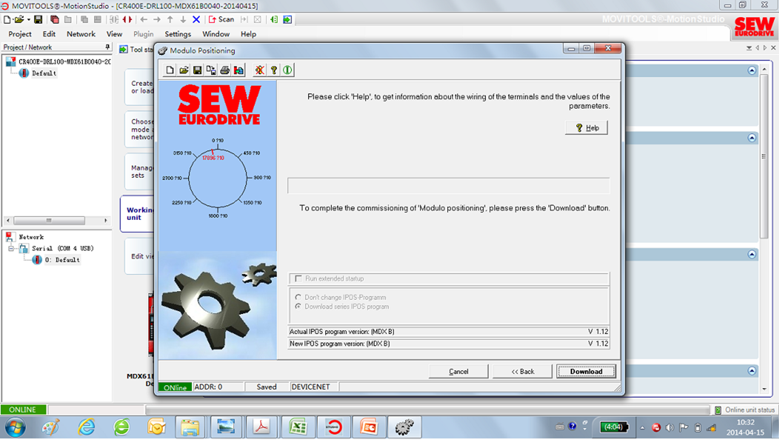Click the blue X delete icon
This screenshot has width=779, height=441.
coord(196,19)
